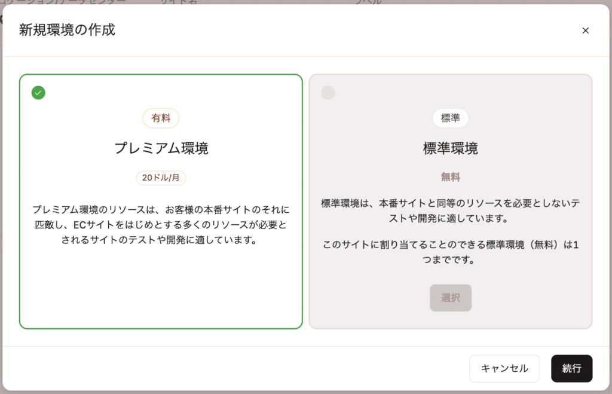Select the 標準環境 option
612x394 pixels.
click(x=450, y=298)
